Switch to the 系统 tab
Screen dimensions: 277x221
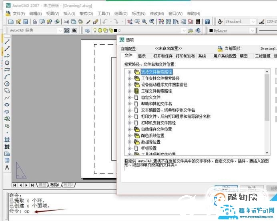[202, 56]
